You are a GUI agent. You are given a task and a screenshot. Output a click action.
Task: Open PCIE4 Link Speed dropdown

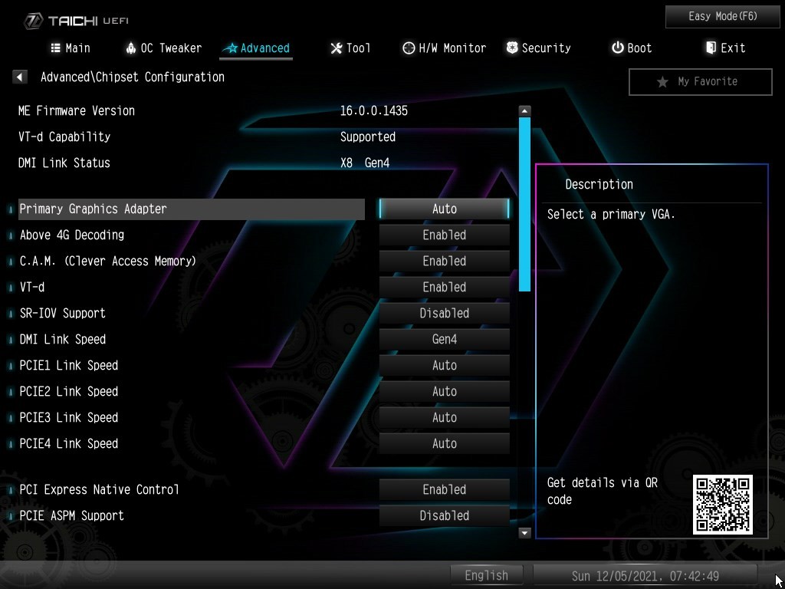coord(444,443)
